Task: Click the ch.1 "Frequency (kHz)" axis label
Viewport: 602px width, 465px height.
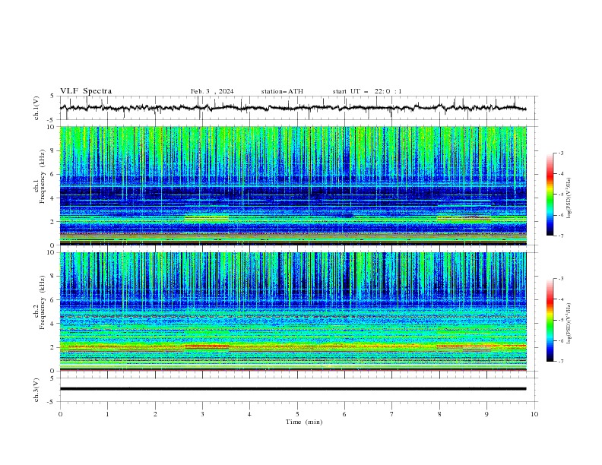Action: [43, 177]
